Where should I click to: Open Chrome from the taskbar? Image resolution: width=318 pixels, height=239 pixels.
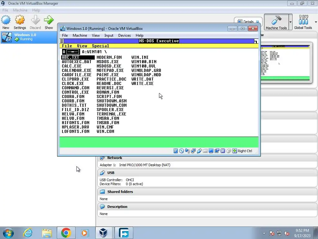point(66,233)
